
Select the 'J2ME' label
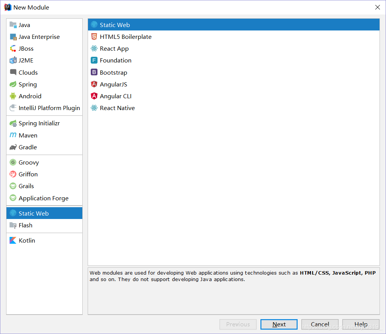(x=26, y=61)
